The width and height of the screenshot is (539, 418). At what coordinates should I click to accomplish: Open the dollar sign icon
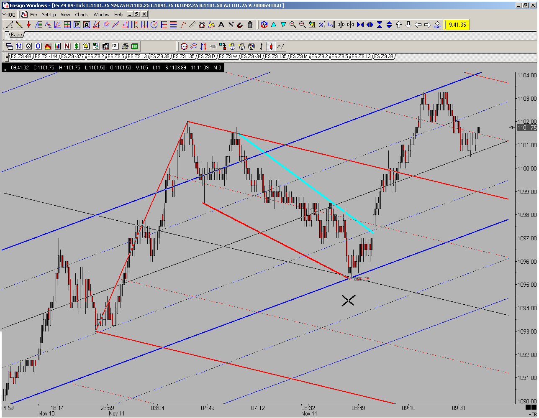click(x=77, y=46)
